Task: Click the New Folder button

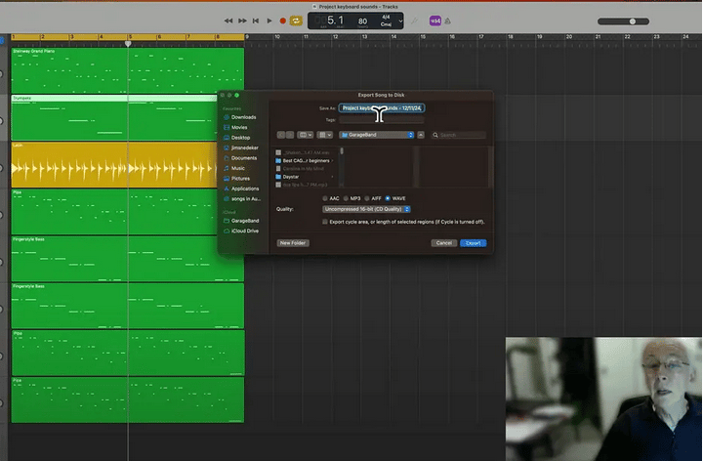Action: (x=293, y=242)
